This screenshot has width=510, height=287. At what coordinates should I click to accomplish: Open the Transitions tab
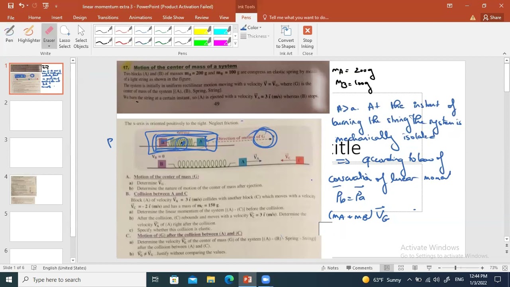click(x=108, y=18)
